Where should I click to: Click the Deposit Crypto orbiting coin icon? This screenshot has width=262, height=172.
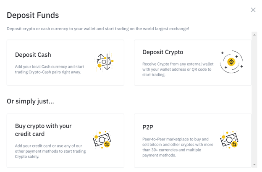tap(231, 62)
